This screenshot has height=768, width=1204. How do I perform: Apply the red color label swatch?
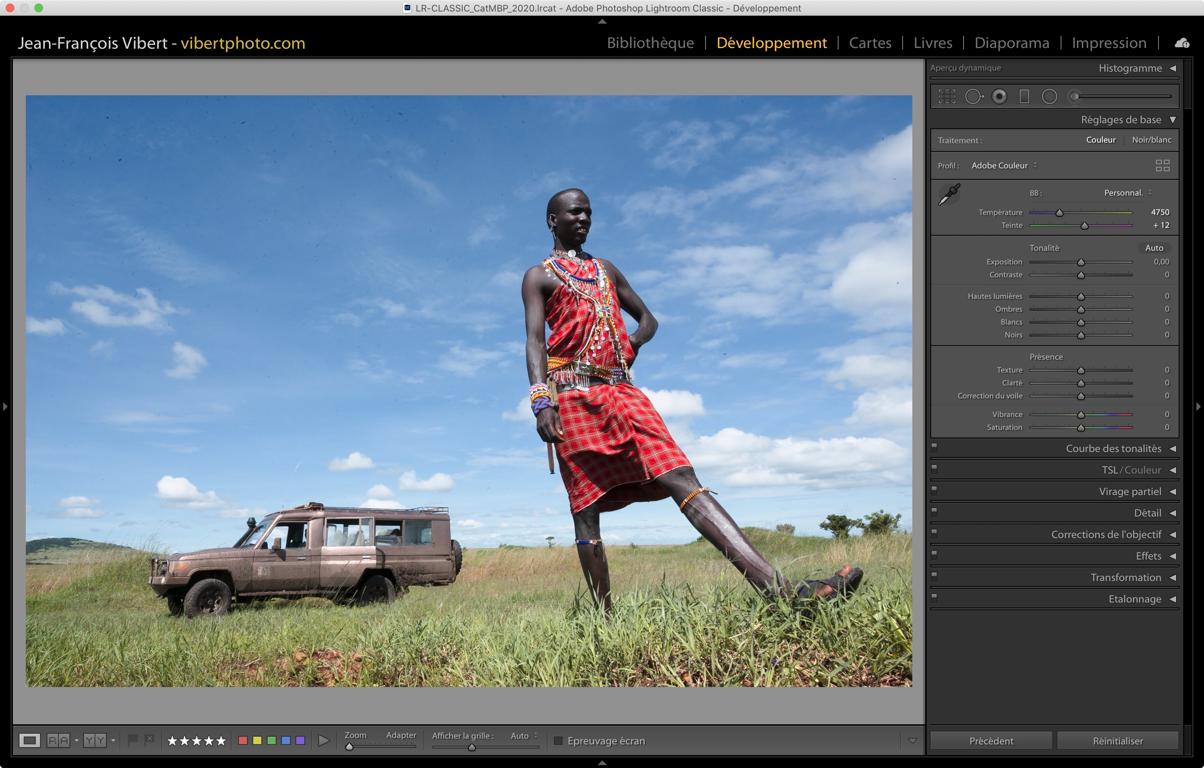tap(243, 740)
